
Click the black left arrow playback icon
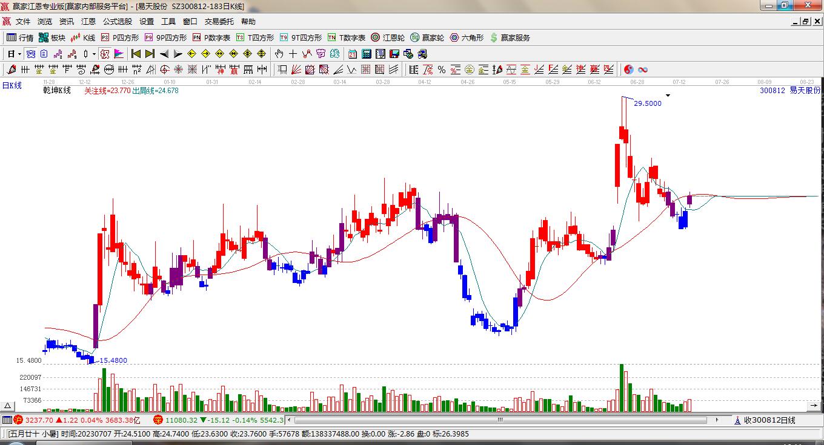[x=164, y=54]
